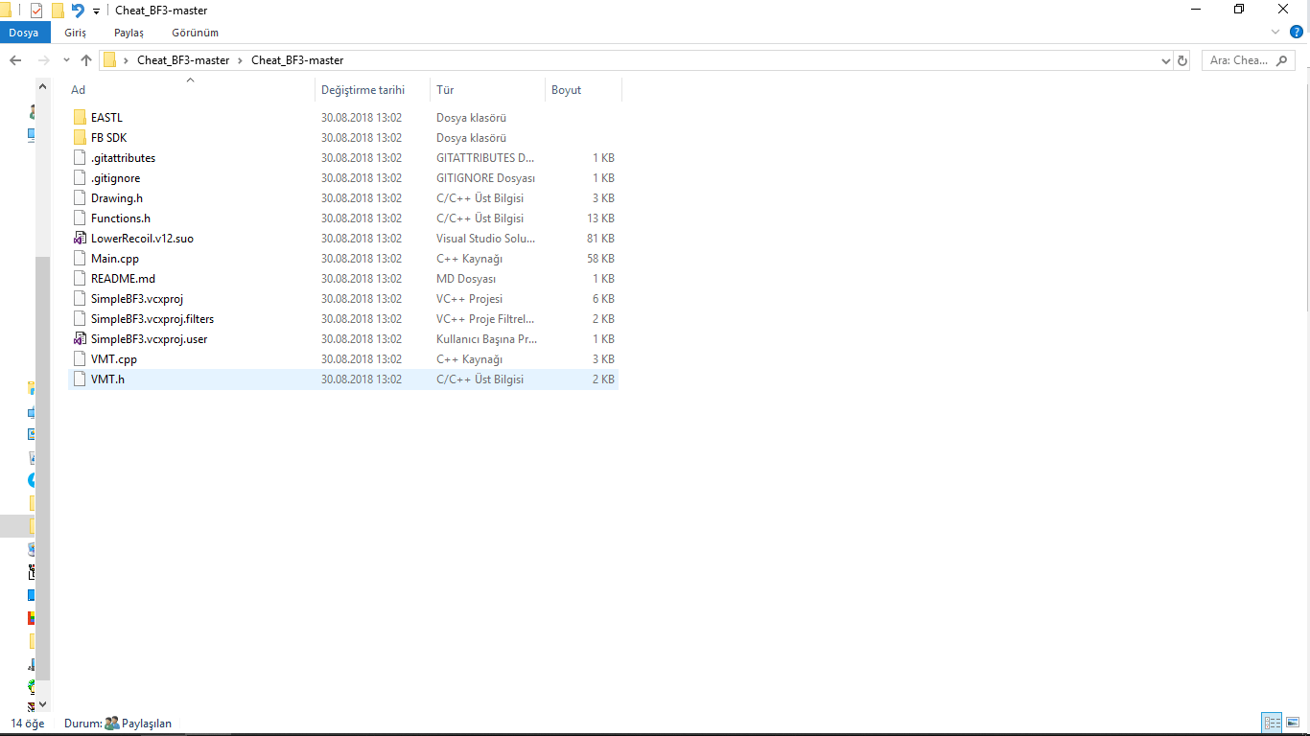This screenshot has width=1310, height=736.
Task: Select the SimpleBF3.vcxproj.filters file name
Action: [152, 319]
